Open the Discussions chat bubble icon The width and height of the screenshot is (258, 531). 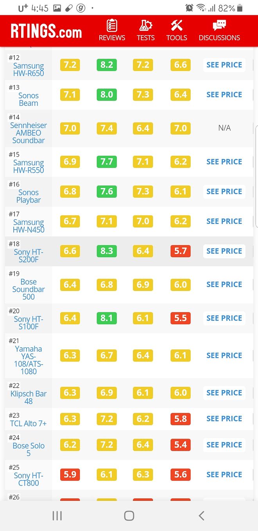[x=219, y=26]
